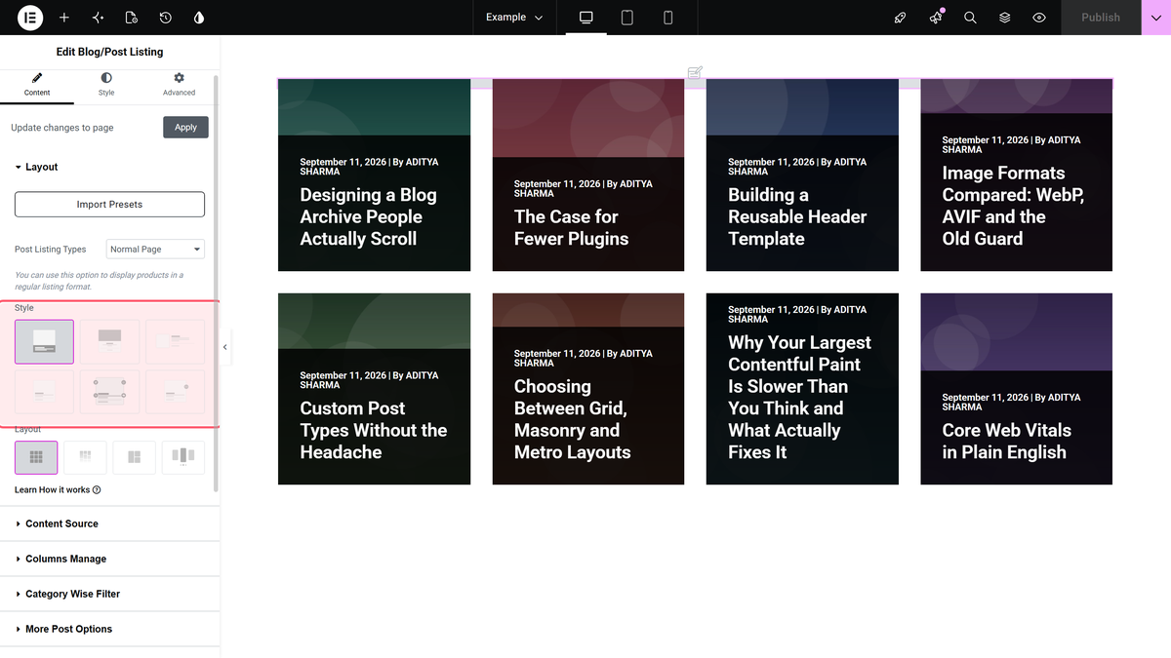The height and width of the screenshot is (658, 1171).
Task: Switch to Desktop responsive view
Action: click(x=586, y=18)
